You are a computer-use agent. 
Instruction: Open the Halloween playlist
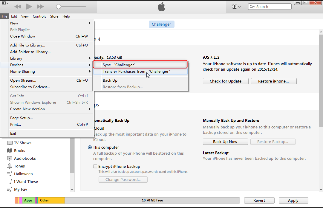click(x=23, y=174)
